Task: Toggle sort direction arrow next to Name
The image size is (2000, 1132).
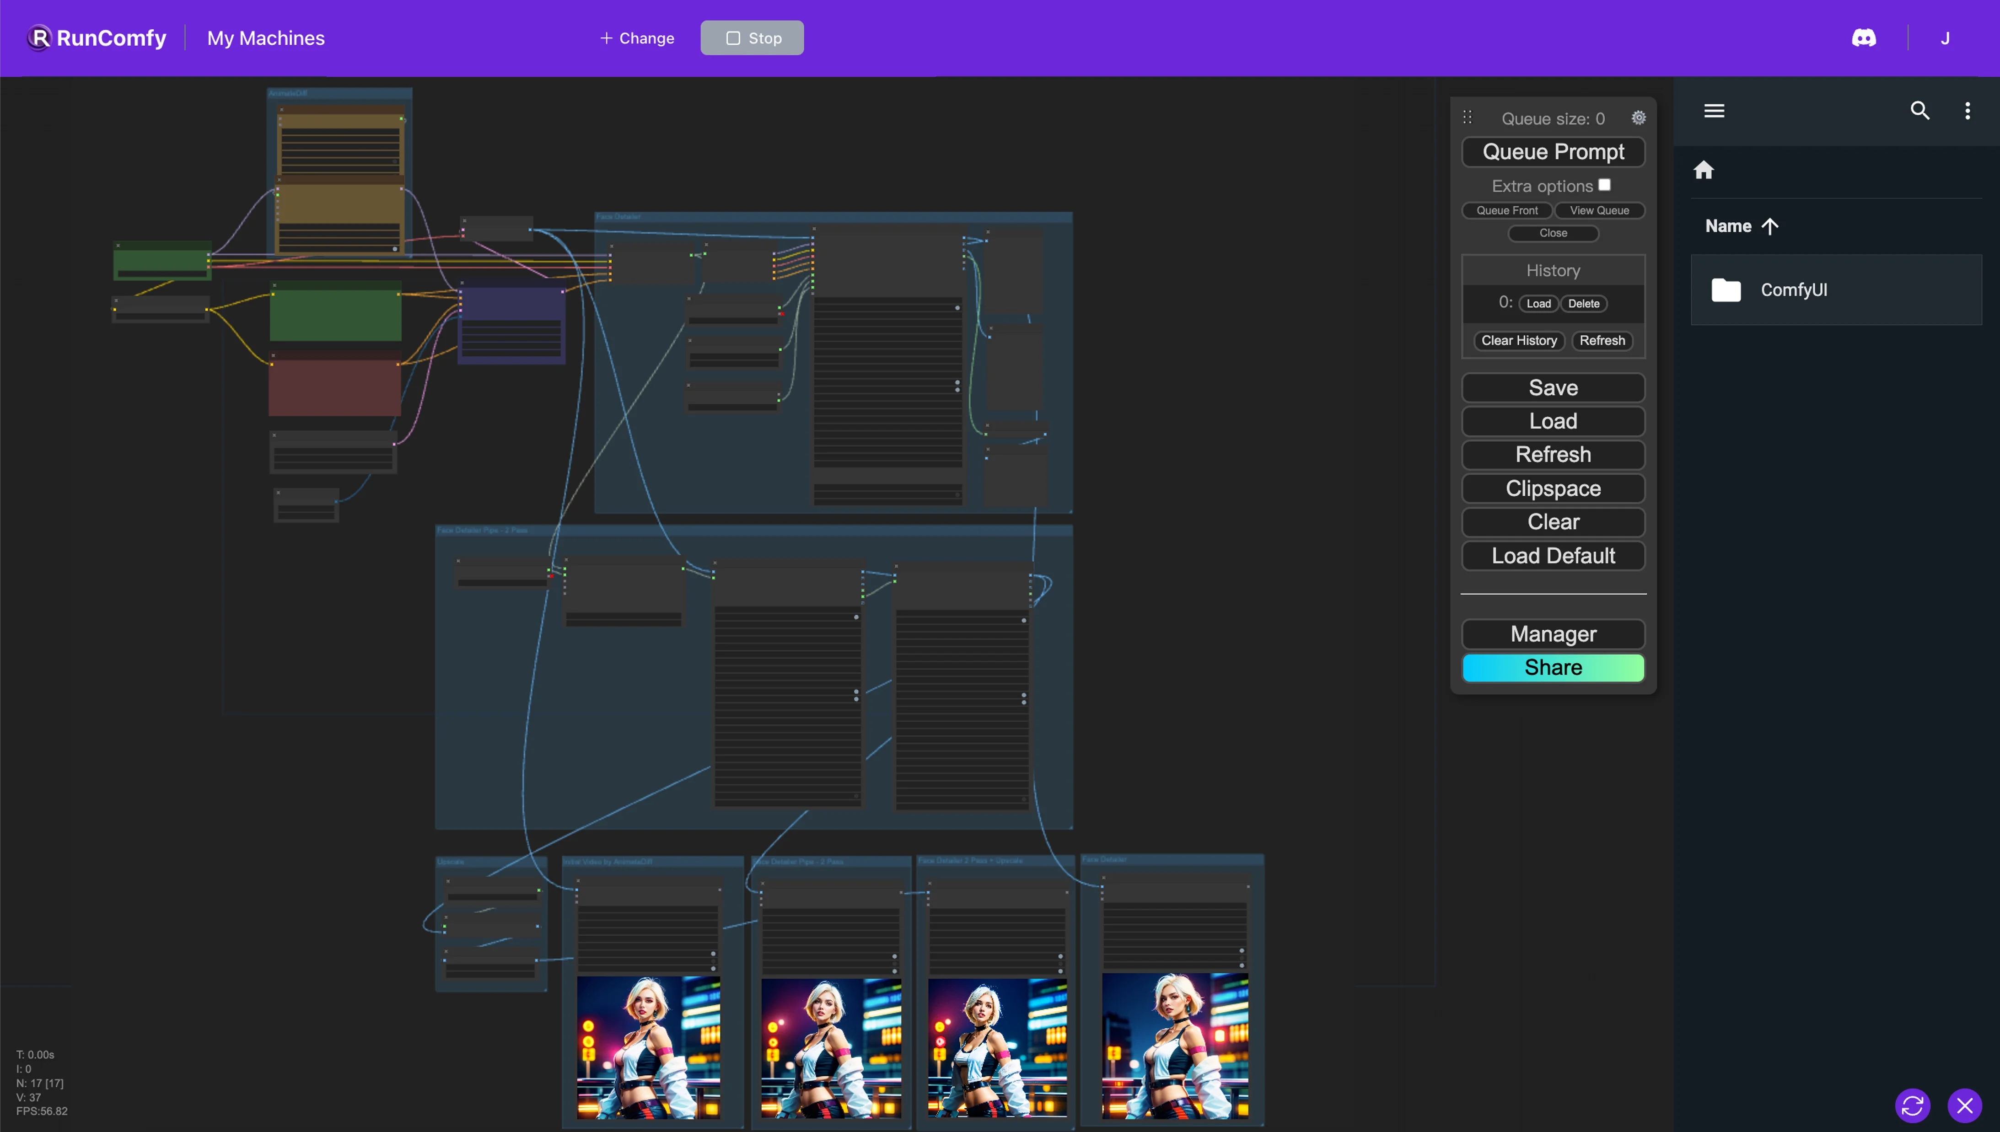Action: [x=1770, y=226]
